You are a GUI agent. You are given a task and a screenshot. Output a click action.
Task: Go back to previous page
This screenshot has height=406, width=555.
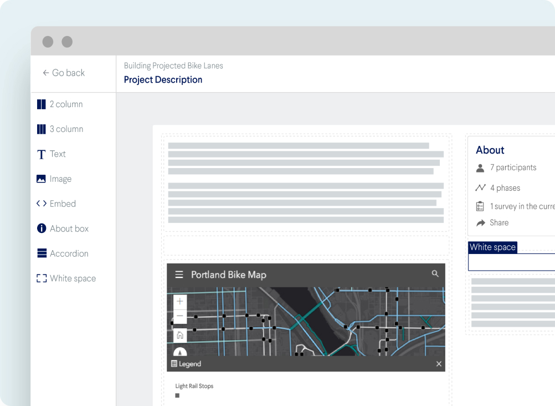tap(63, 73)
